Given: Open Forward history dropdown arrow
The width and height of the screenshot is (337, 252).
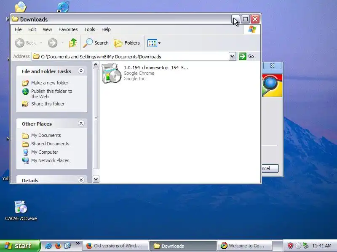Looking at the screenshot, I should click(62, 43).
